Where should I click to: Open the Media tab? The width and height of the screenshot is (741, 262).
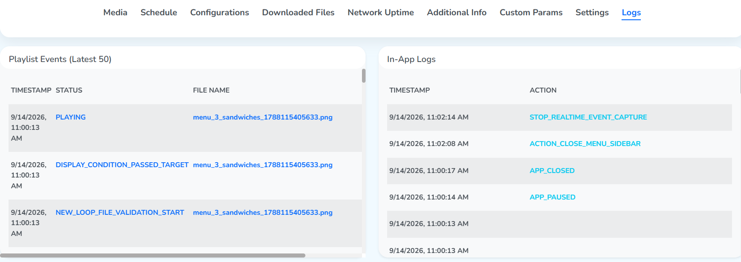click(x=115, y=13)
